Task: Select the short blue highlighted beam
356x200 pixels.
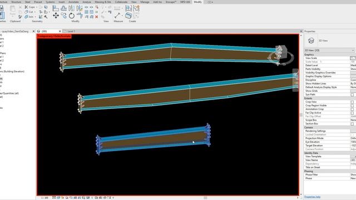Action: (x=154, y=139)
